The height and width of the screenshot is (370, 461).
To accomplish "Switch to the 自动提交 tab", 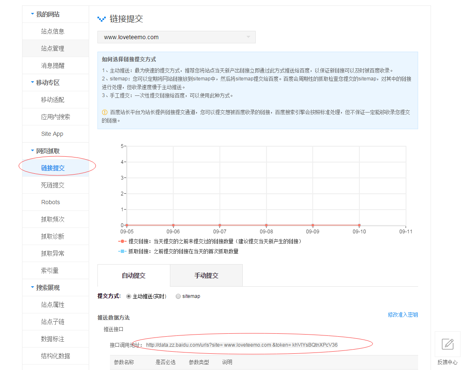I will coord(134,275).
